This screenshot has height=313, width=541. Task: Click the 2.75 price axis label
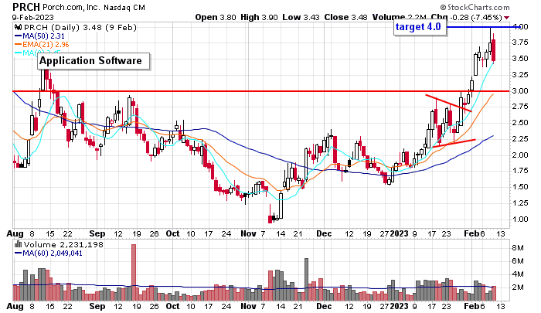(520, 107)
